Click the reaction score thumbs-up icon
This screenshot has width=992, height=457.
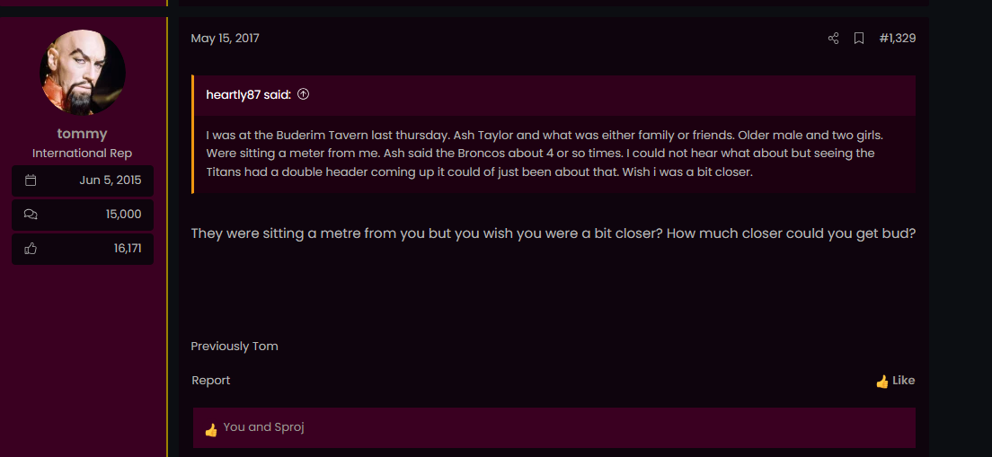[x=31, y=249]
